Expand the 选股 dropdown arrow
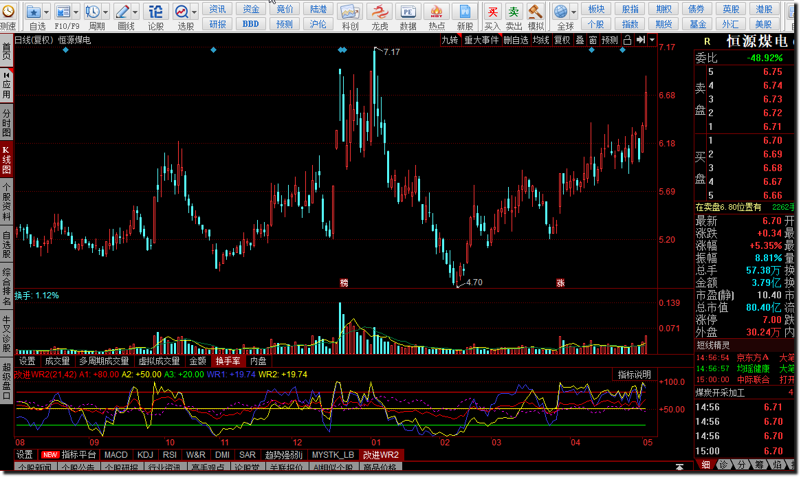The height and width of the screenshot is (477, 801). tap(195, 11)
